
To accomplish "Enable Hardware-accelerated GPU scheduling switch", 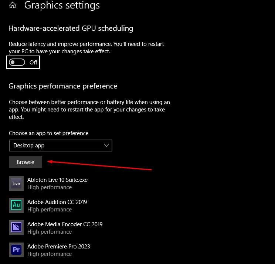I will point(17,62).
